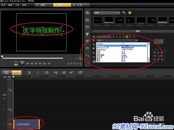Toggle Italic text formatting
The height and width of the screenshot is (130, 174).
[x=117, y=37]
